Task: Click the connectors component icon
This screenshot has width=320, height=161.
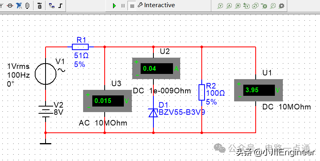Action: (28, 6)
